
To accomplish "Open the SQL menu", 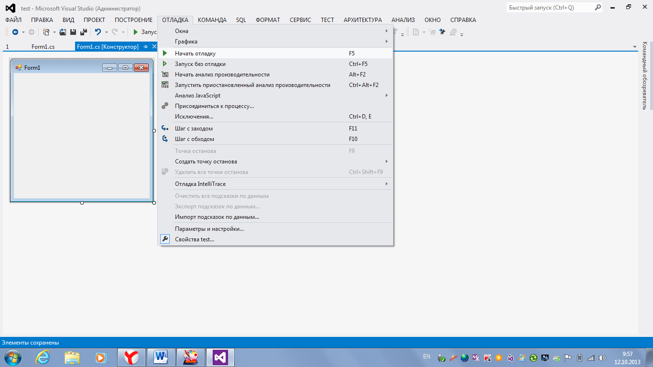I will tap(241, 20).
